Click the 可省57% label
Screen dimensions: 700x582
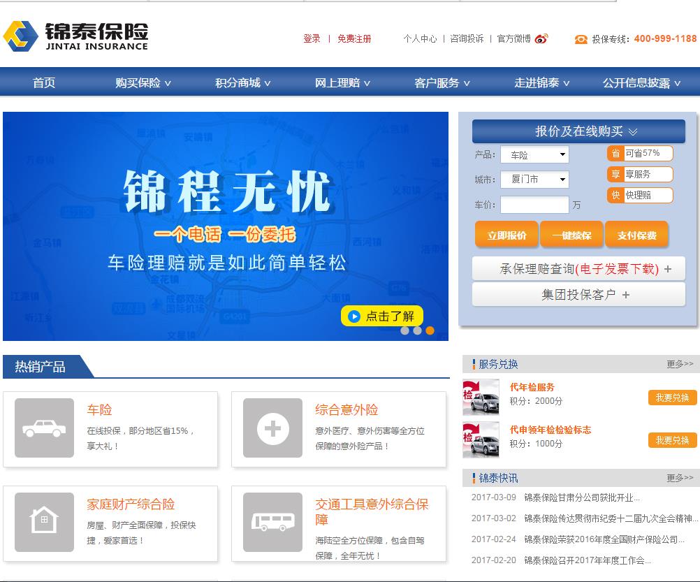click(x=642, y=153)
